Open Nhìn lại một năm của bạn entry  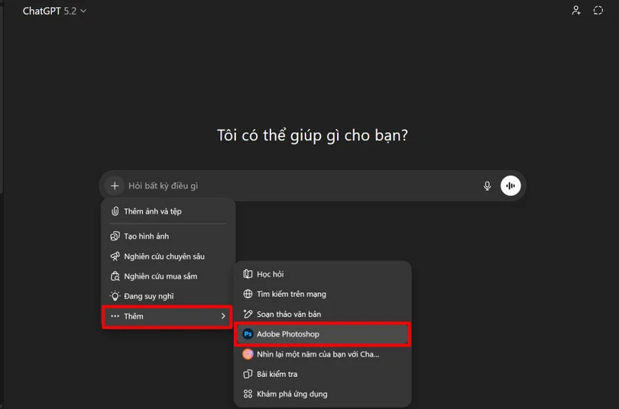pos(317,354)
